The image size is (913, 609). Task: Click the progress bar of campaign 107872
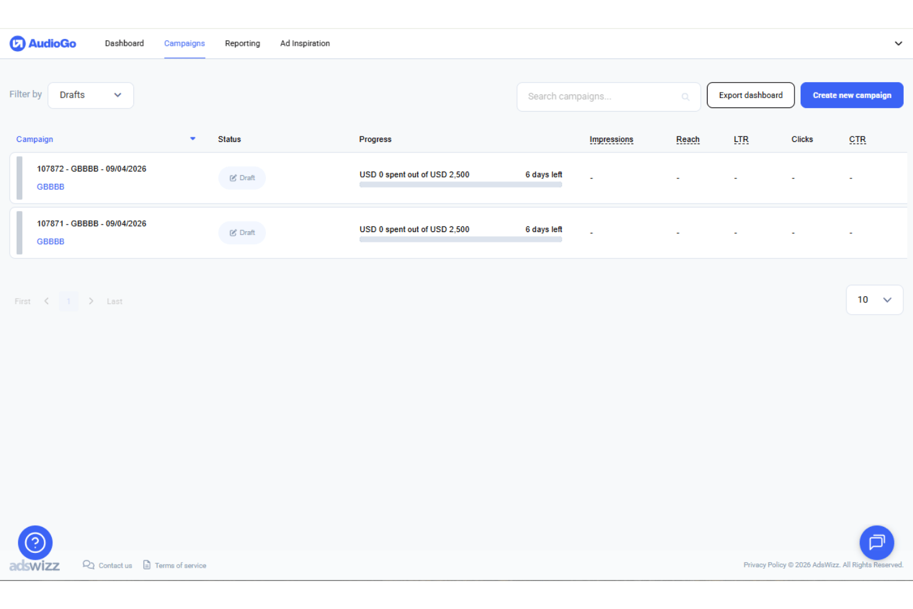coord(461,184)
